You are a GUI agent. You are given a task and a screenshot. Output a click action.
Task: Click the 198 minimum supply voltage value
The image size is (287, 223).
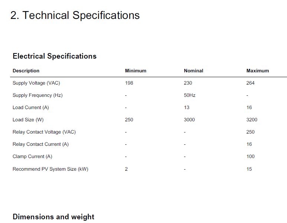pos(129,83)
